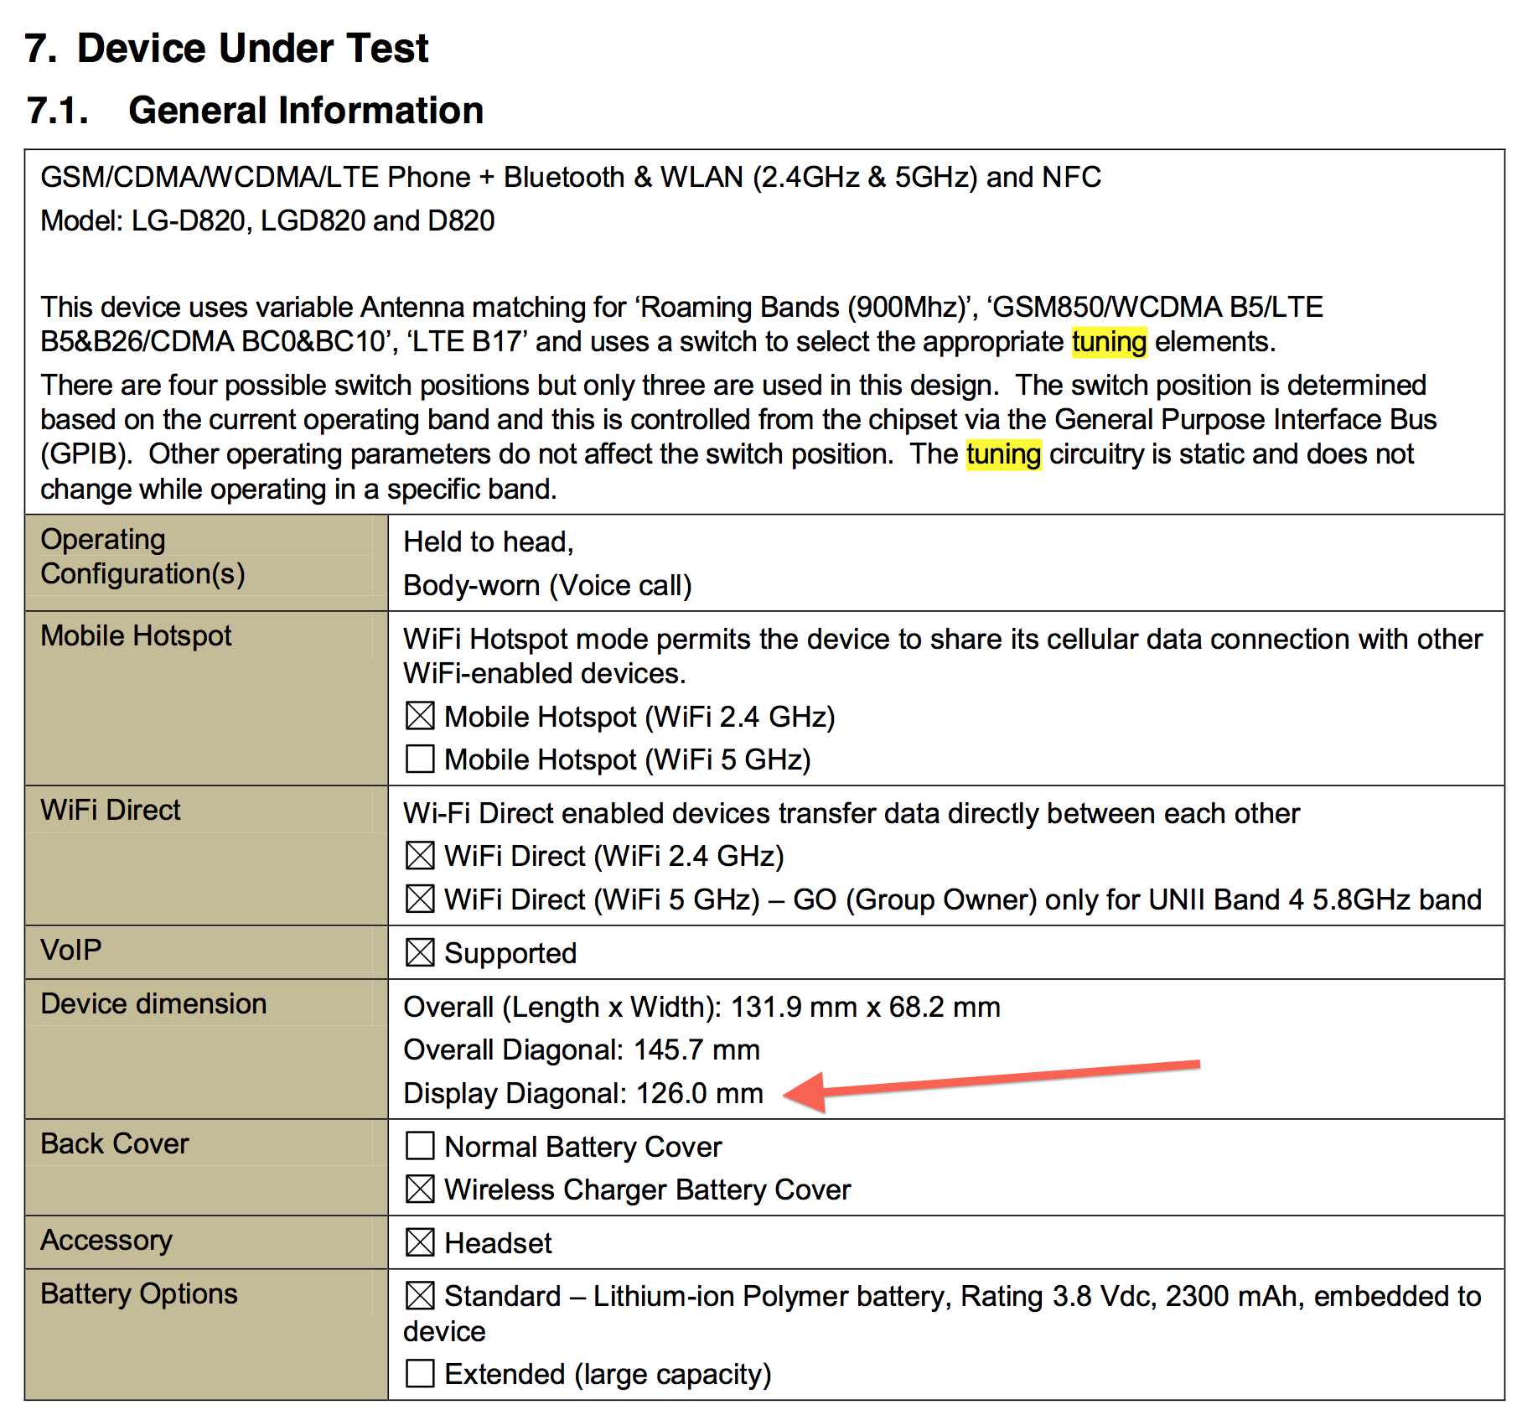The width and height of the screenshot is (1522, 1415).
Task: Click the Operating Configuration(s) label cell
Action: [142, 557]
